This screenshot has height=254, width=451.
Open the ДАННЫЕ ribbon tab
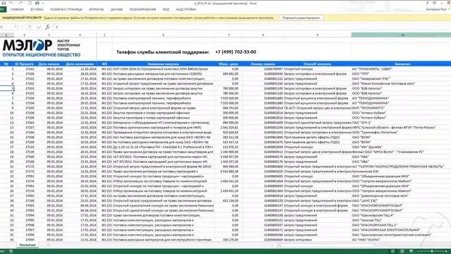click(116, 9)
